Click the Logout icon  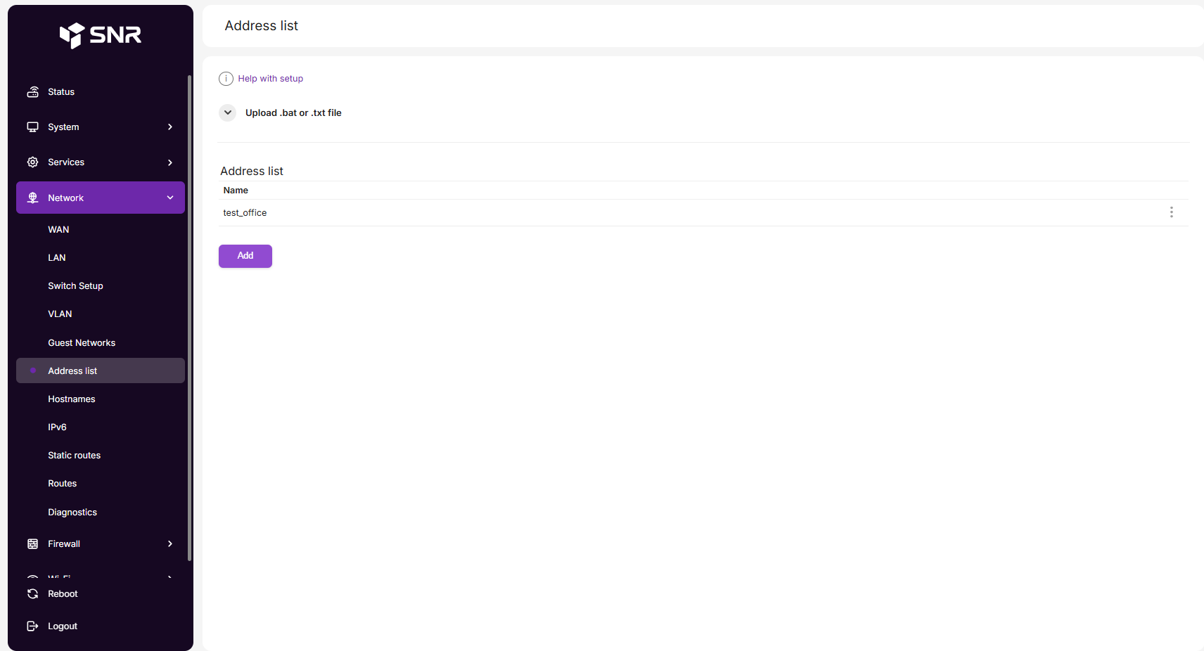click(x=32, y=626)
